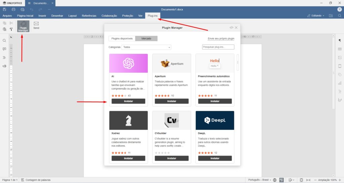Viewport: 344px width, 183px height.
Task: Click the Send envelope plugin
Action: click(36, 26)
